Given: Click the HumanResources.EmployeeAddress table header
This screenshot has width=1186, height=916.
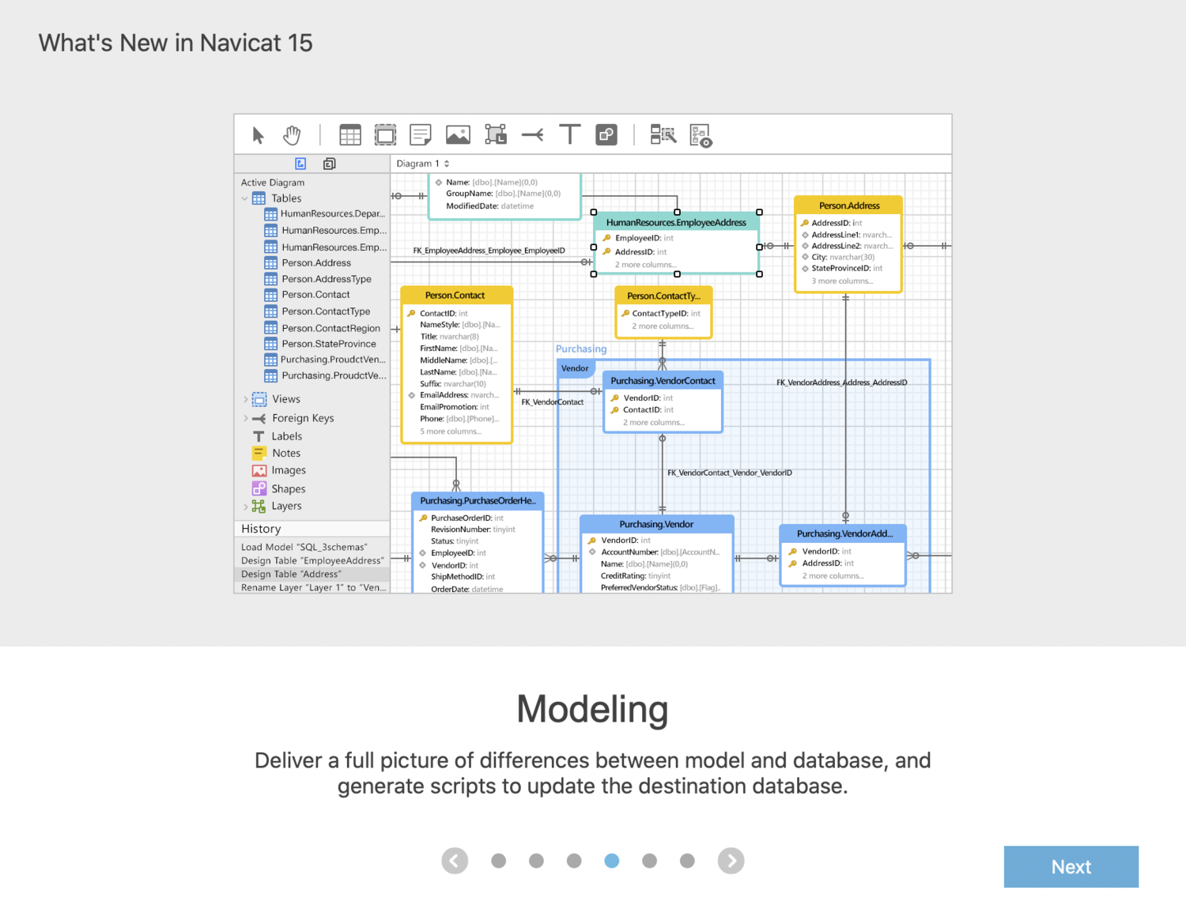Looking at the screenshot, I should click(x=676, y=222).
